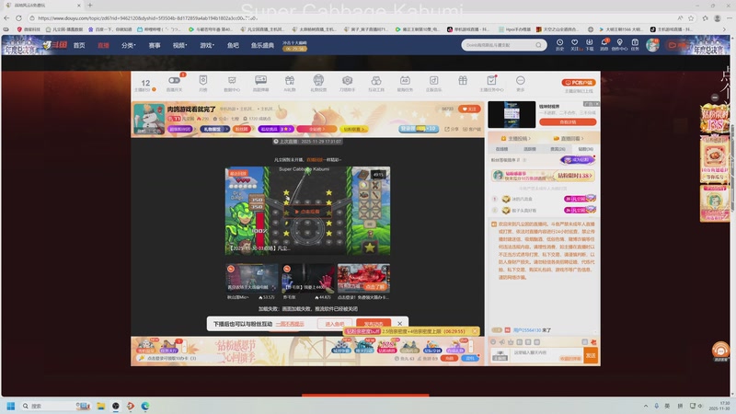736x414 pixels.
Task: Click the 进入鱼吧 button
Action: click(x=335, y=324)
